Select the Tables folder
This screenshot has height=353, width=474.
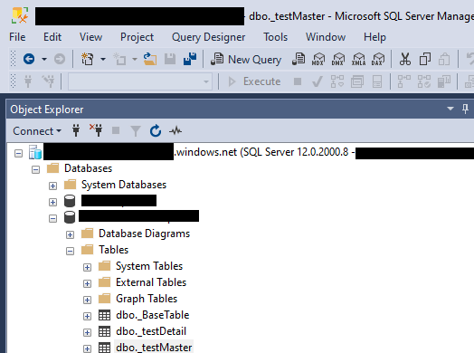tap(113, 250)
